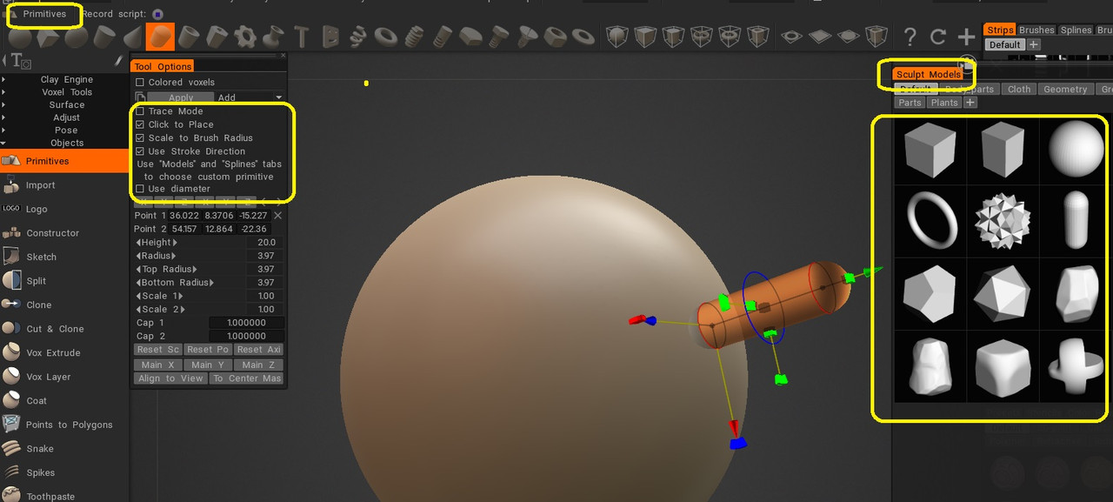Pick the spiral primitive icon
1113x502 pixels.
(357, 37)
